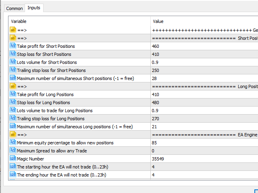This screenshot has height=193, width=258.
Task: Click the icon beside The ending hour the EA will not trade
Action: pos(13,175)
